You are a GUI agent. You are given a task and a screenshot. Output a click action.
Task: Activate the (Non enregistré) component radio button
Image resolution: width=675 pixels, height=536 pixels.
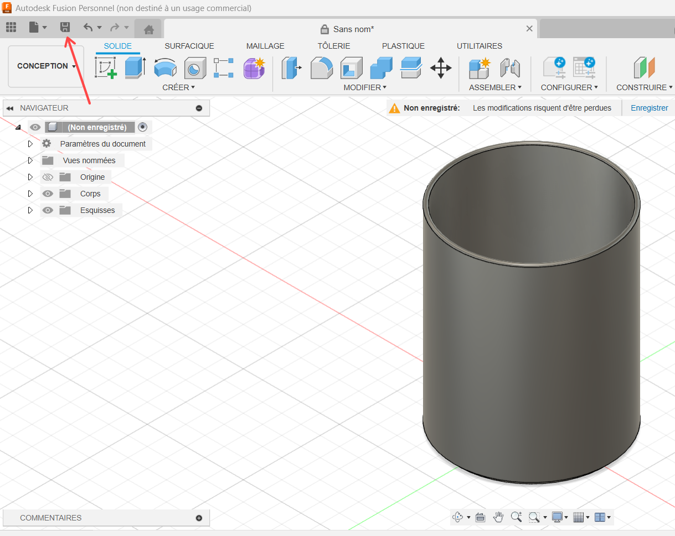[143, 127]
